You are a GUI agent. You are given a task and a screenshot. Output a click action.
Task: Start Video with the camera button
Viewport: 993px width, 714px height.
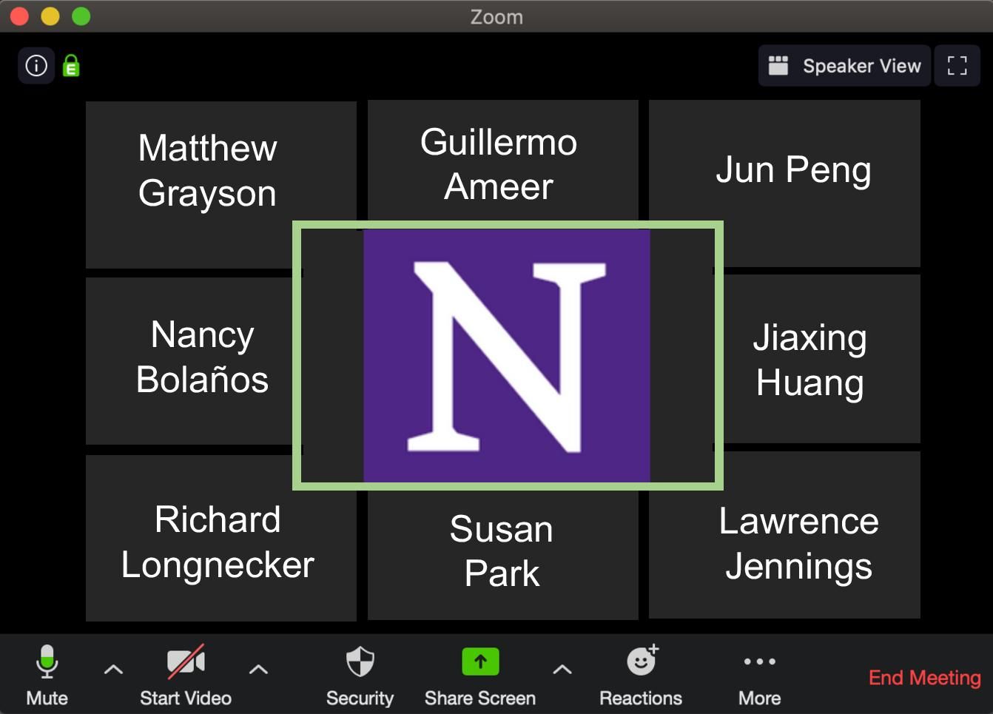[x=186, y=676]
